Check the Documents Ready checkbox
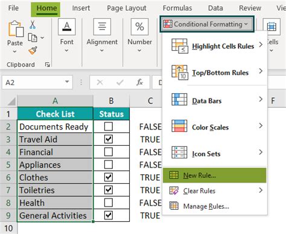This screenshot has width=286, height=234. (x=109, y=126)
